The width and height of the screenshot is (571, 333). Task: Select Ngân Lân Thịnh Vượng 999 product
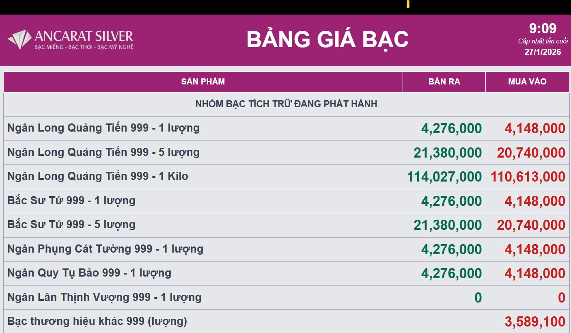[104, 297]
